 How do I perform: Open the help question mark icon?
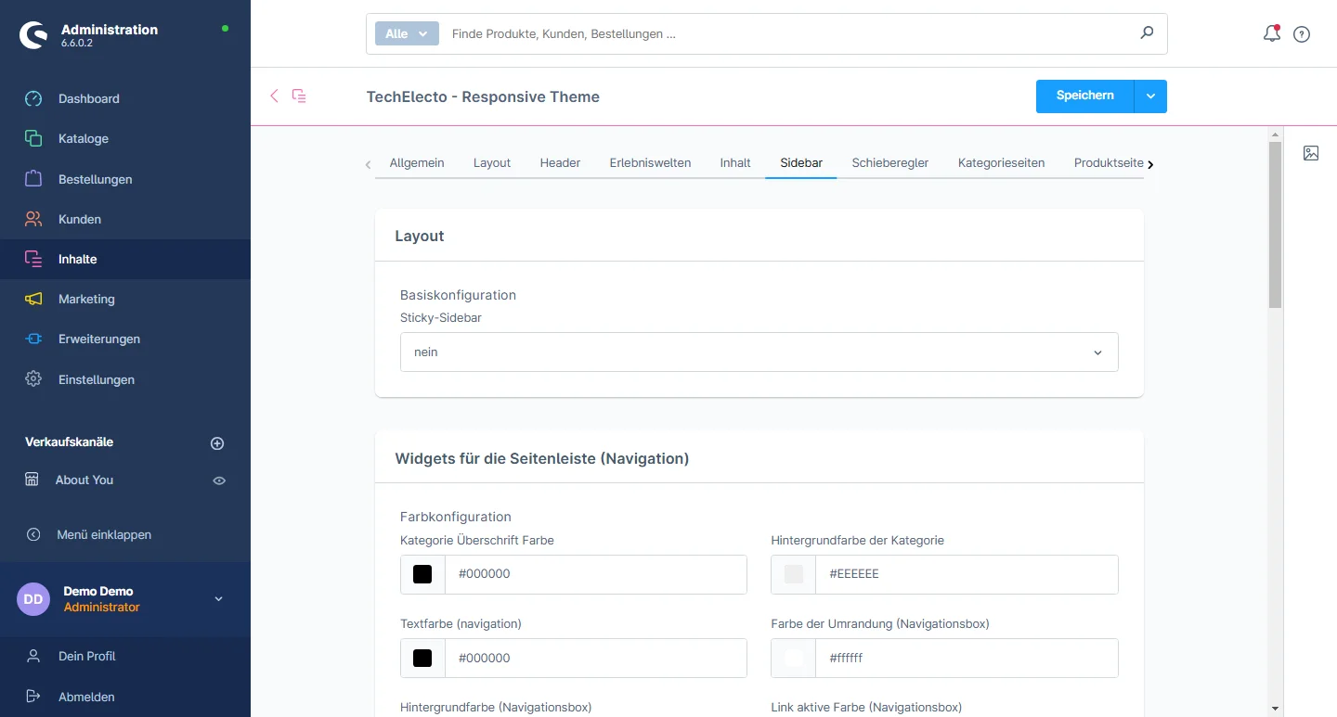(1302, 34)
